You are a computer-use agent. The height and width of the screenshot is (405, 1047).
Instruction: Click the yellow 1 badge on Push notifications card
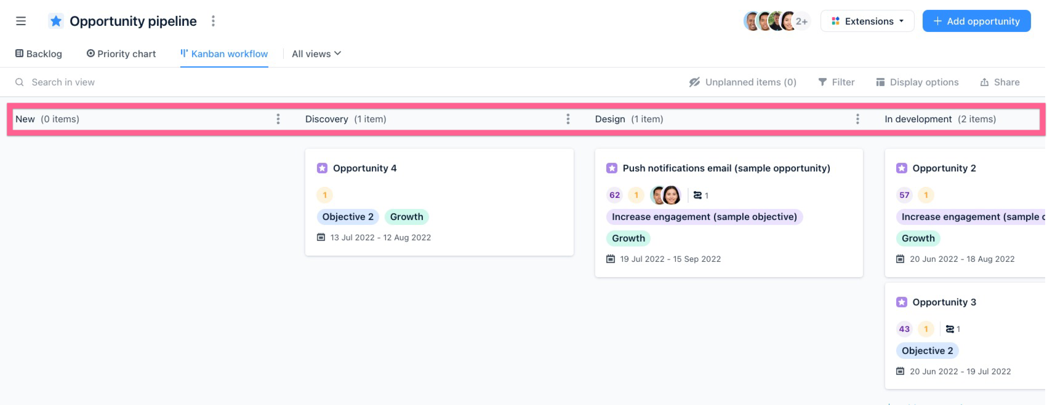point(636,195)
